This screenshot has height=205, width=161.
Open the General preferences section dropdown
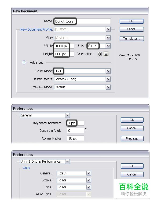pos(67,115)
